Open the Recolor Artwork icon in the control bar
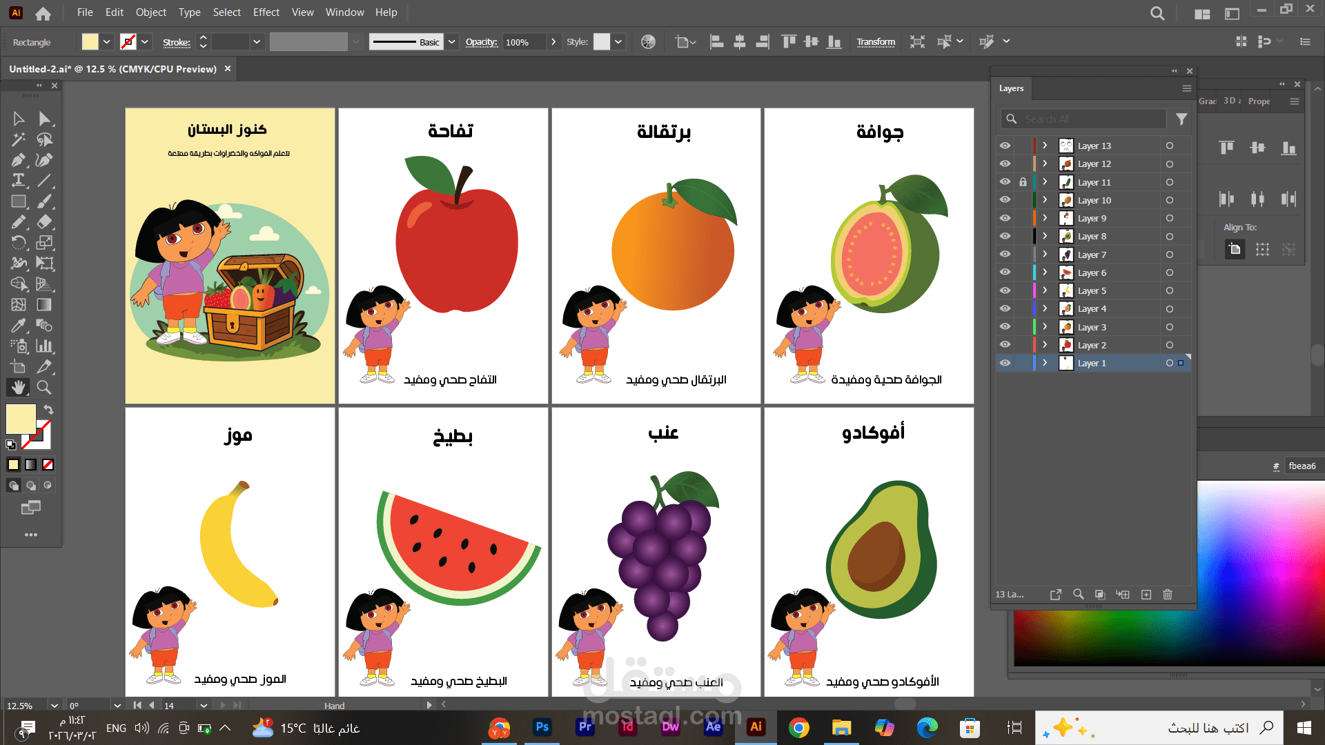The image size is (1325, 745). pyautogui.click(x=648, y=42)
